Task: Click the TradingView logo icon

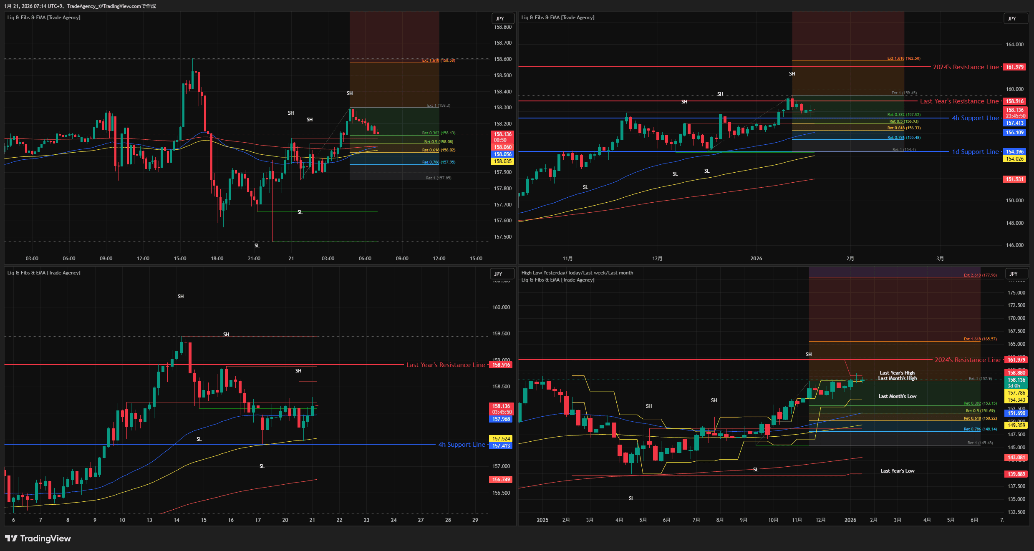Action: [11, 538]
